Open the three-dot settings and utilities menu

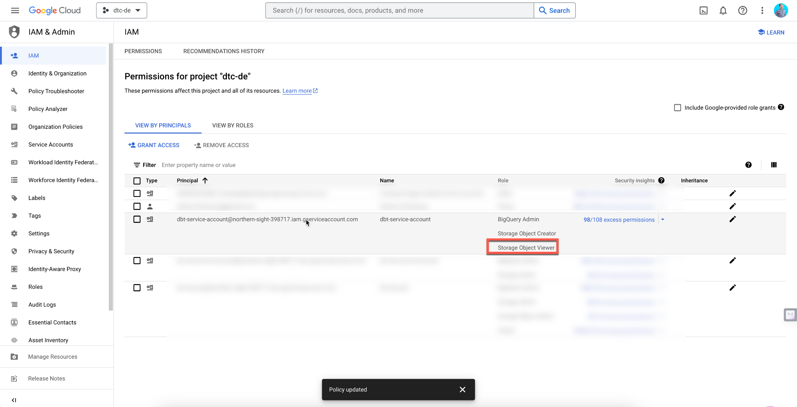click(762, 11)
